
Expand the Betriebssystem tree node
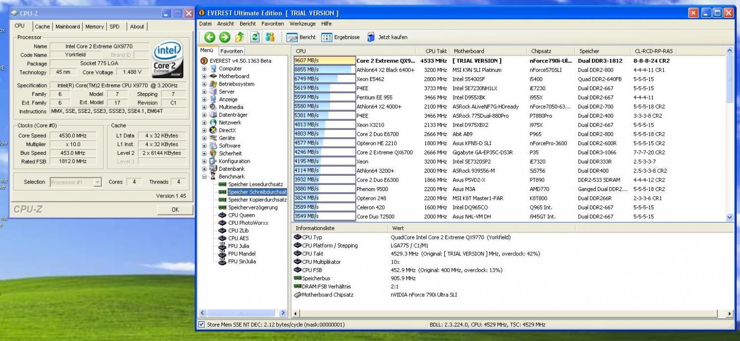click(204, 84)
